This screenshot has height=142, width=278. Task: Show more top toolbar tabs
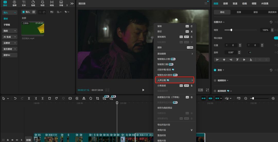pos(72,4)
